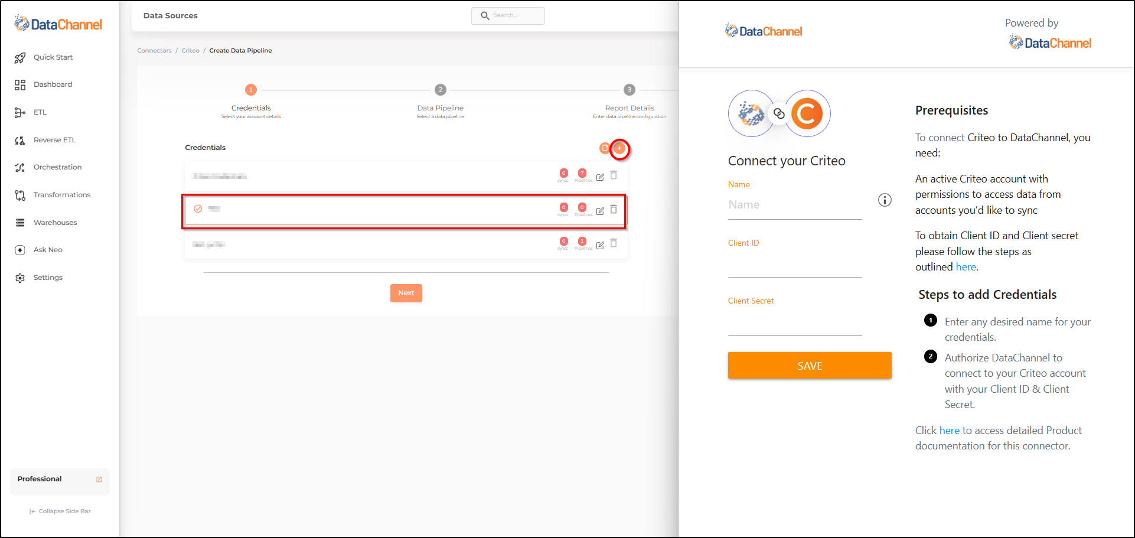Viewport: 1135px width, 538px height.
Task: Select the Warehouses sidebar icon
Action: [x=20, y=223]
